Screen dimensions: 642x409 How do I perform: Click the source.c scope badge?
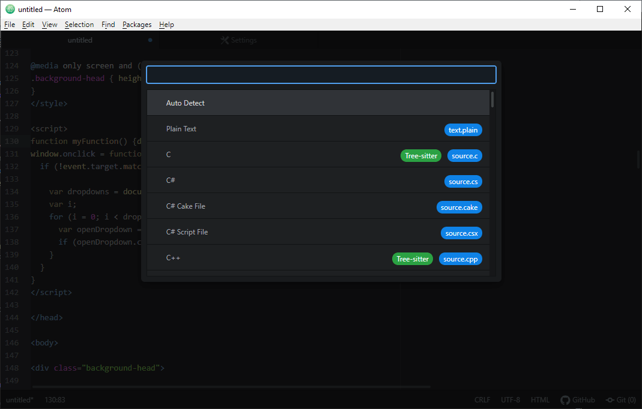465,156
